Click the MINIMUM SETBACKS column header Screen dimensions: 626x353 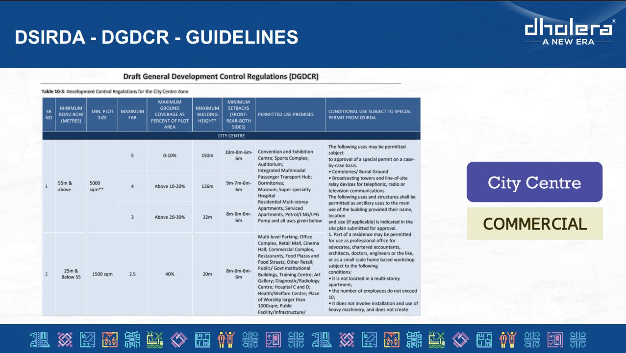click(x=239, y=114)
